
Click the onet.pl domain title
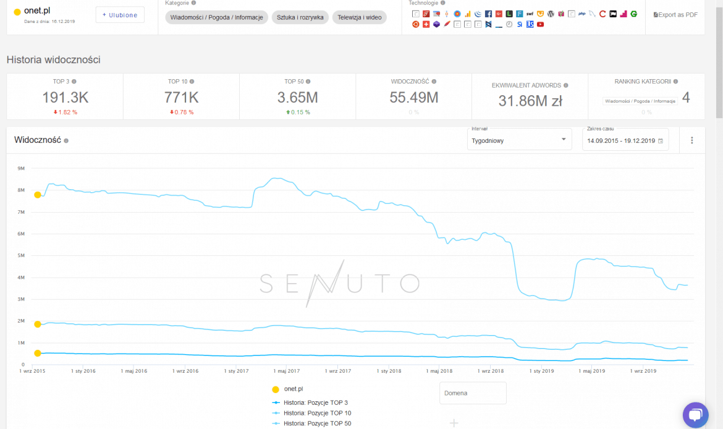(37, 11)
